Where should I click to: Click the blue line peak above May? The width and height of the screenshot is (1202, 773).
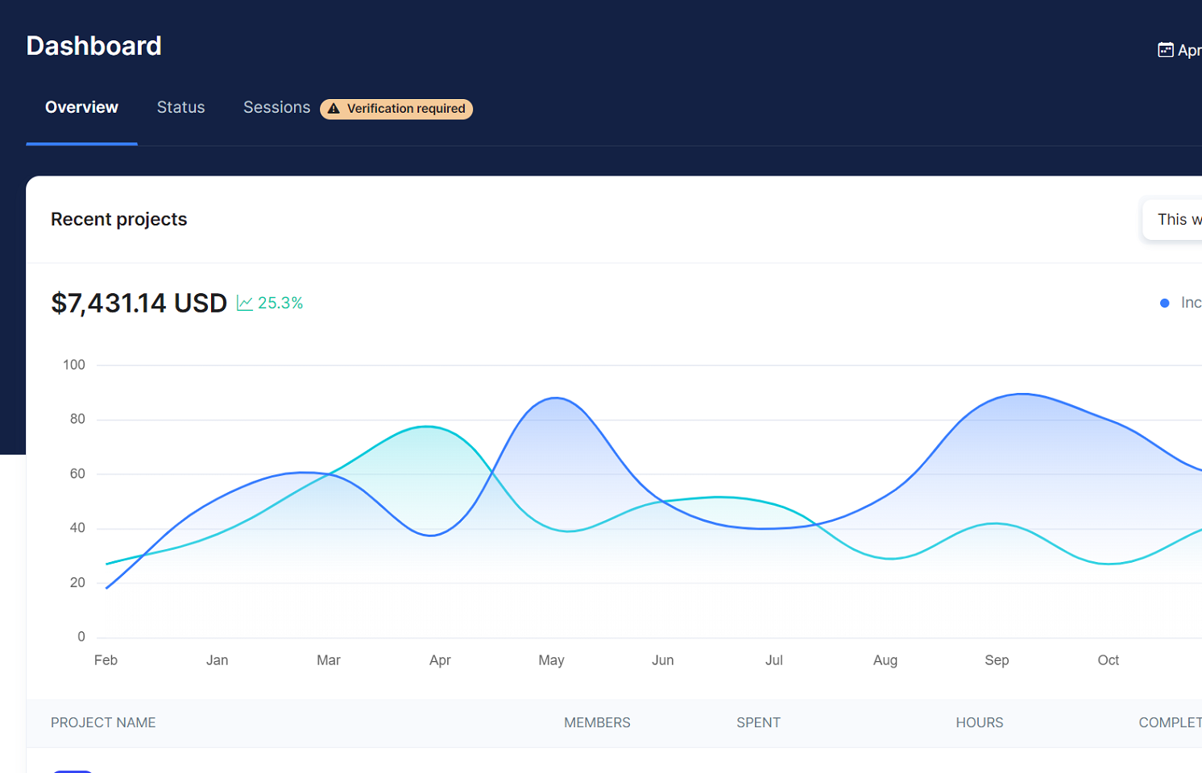(x=555, y=398)
